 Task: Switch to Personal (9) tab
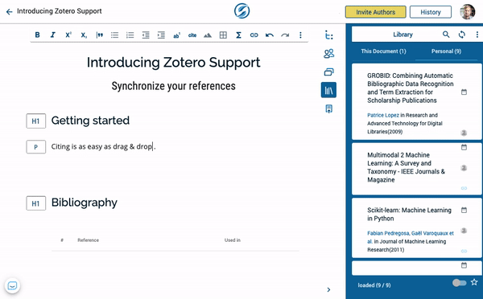pyautogui.click(x=446, y=51)
